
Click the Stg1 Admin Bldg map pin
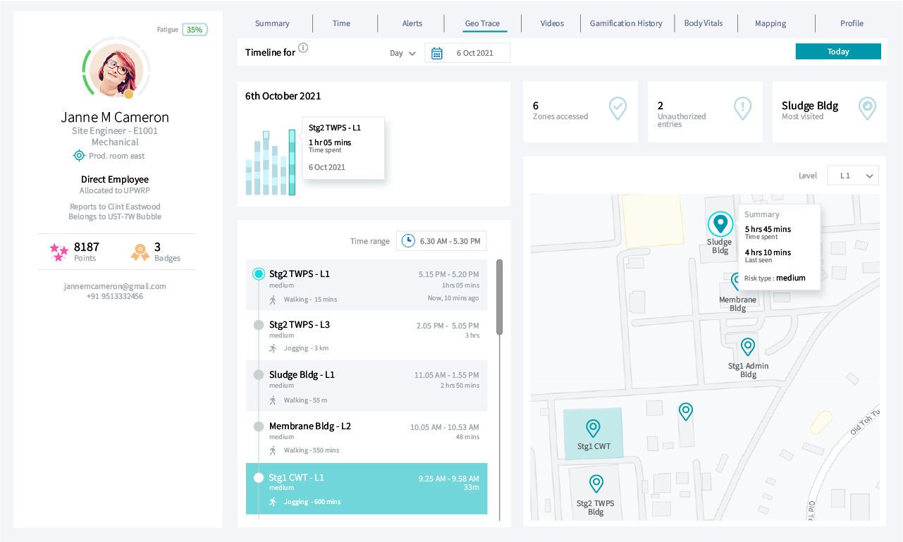point(748,347)
